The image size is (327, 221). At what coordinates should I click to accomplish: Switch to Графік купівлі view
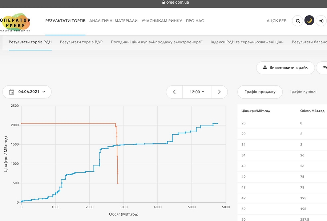(303, 91)
